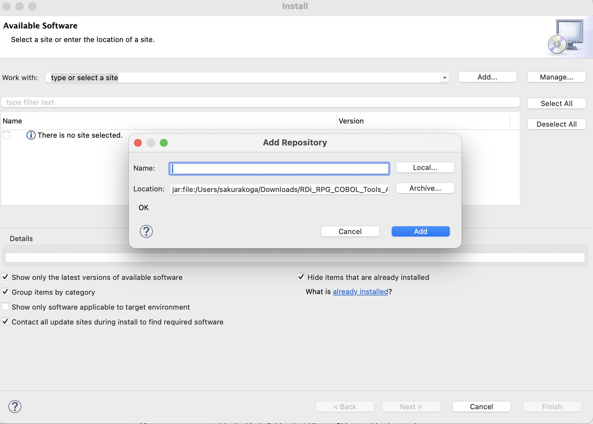The image size is (593, 424).
Task: Click Archive... to pick an archive file
Action: coord(425,188)
